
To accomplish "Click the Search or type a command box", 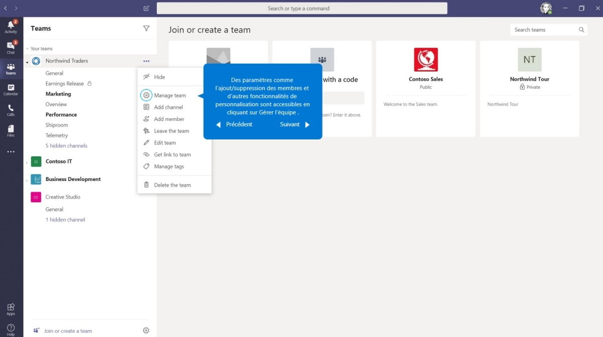I will [x=302, y=9].
